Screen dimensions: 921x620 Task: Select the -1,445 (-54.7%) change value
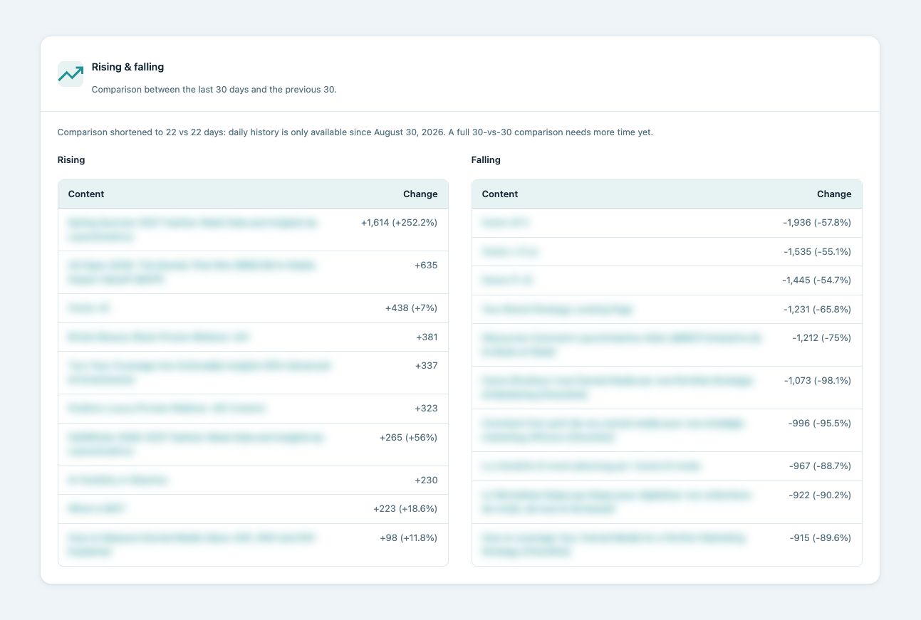817,280
